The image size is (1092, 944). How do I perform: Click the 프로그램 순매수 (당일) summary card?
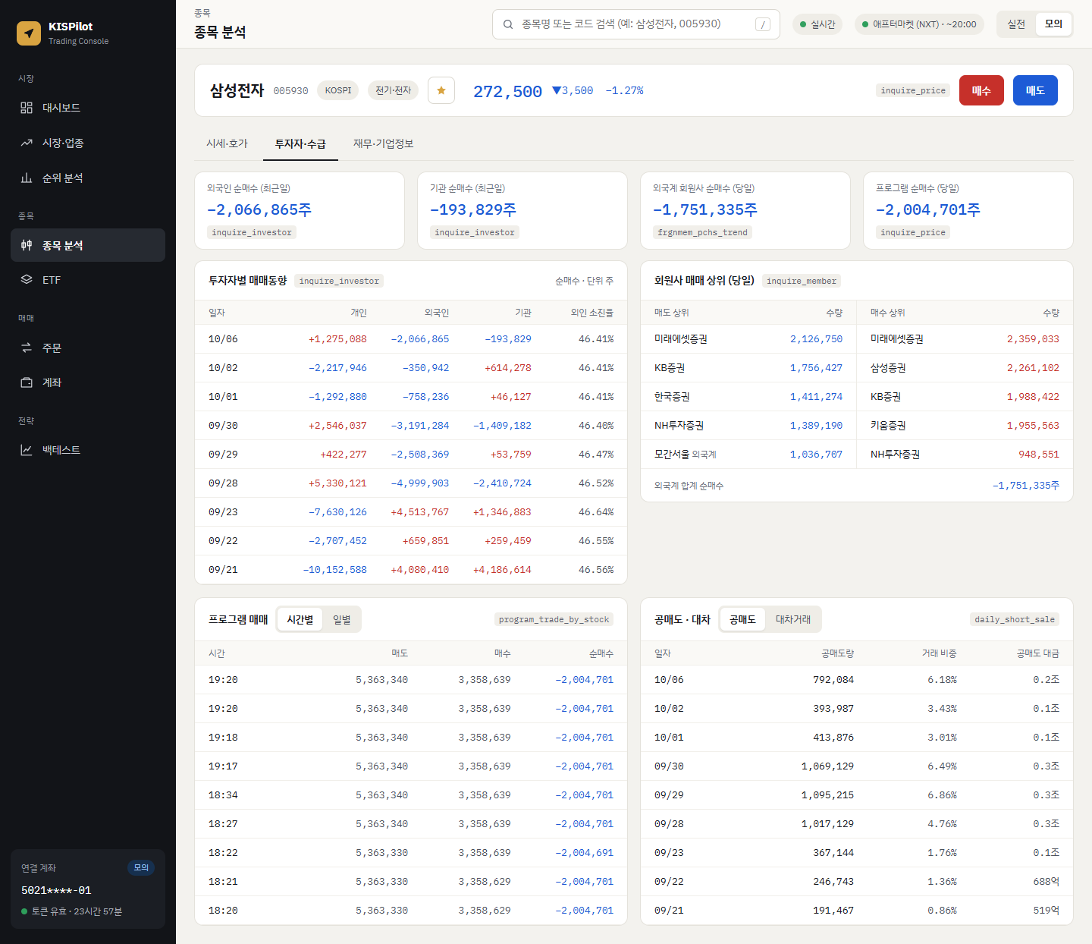pos(968,210)
